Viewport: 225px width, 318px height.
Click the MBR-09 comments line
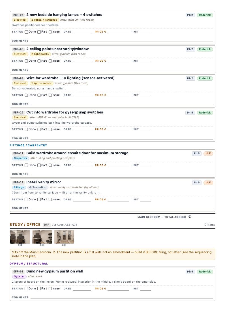pyautogui.click(x=122, y=104)
